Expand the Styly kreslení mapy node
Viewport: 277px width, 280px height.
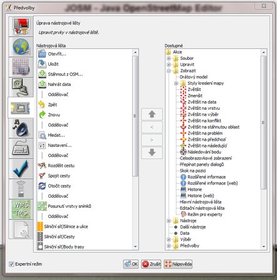click(176, 83)
